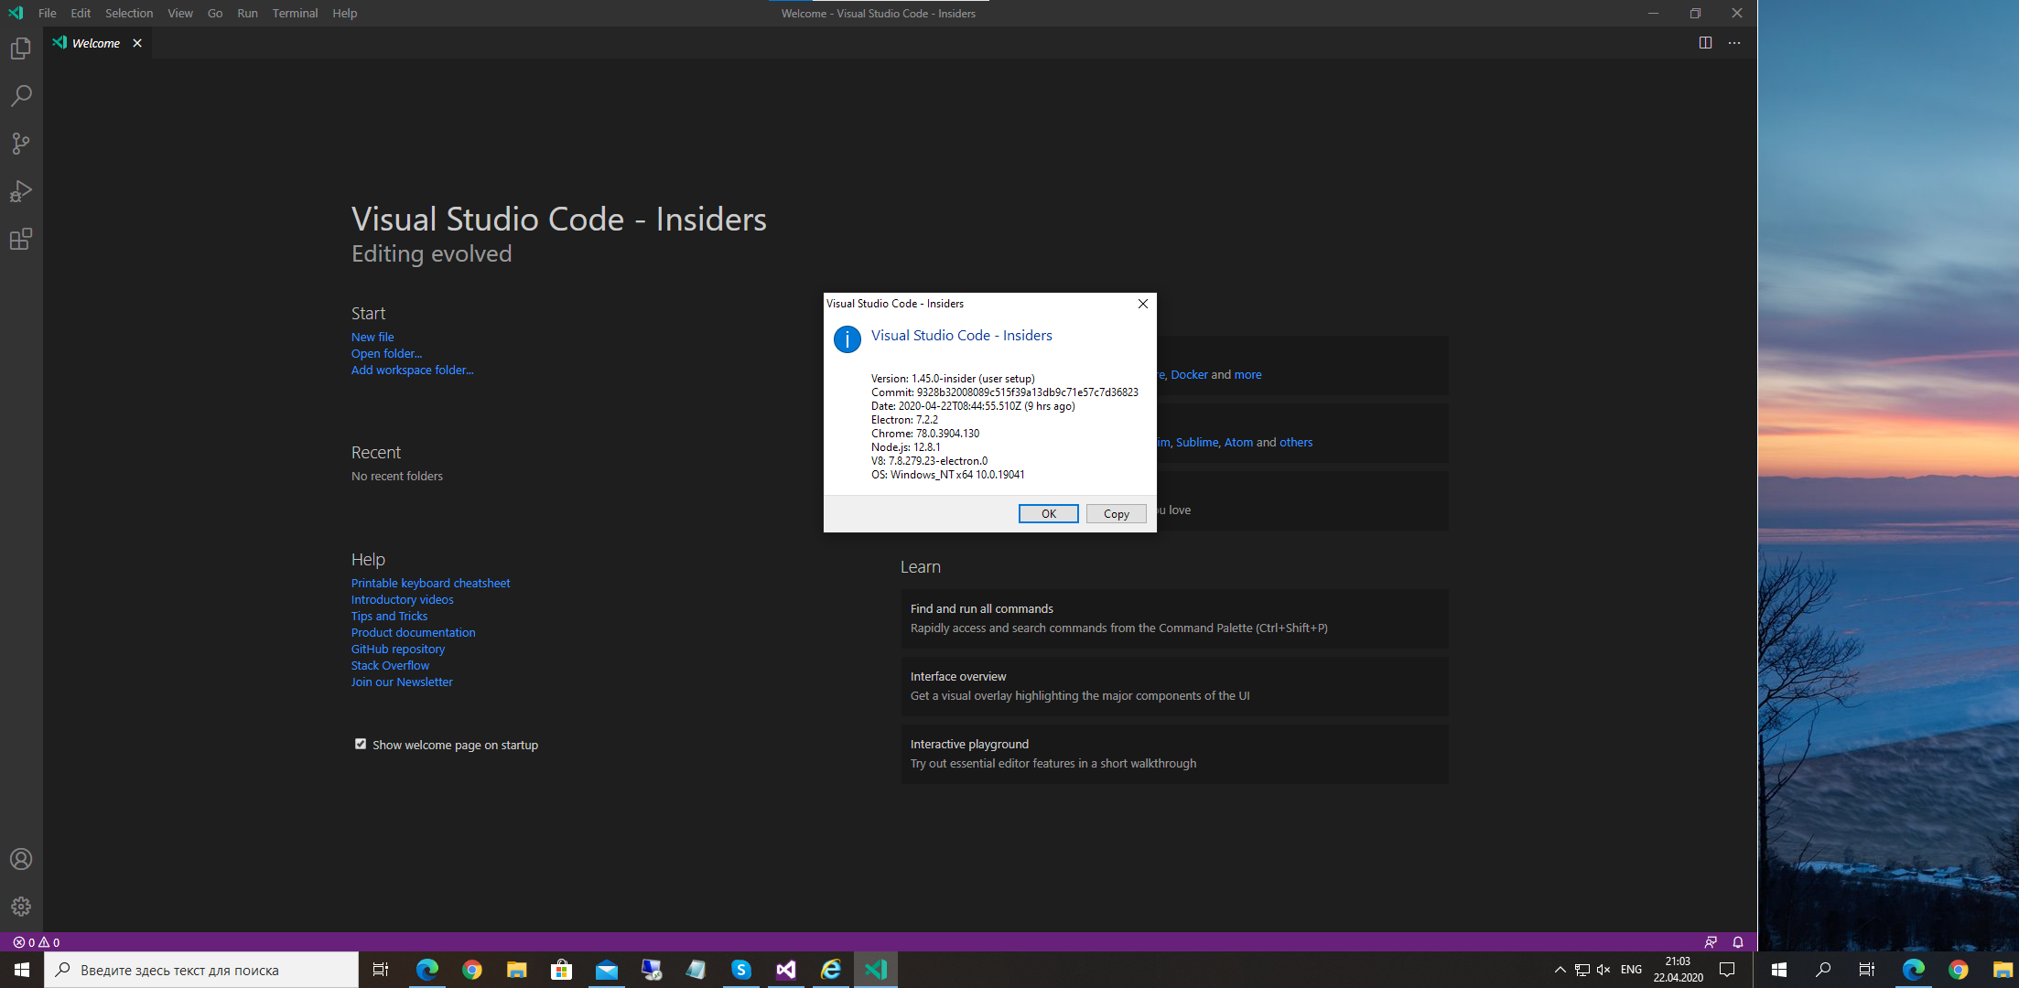Click Join our Newsletter link
Screen dimensions: 2019x988
click(x=402, y=682)
